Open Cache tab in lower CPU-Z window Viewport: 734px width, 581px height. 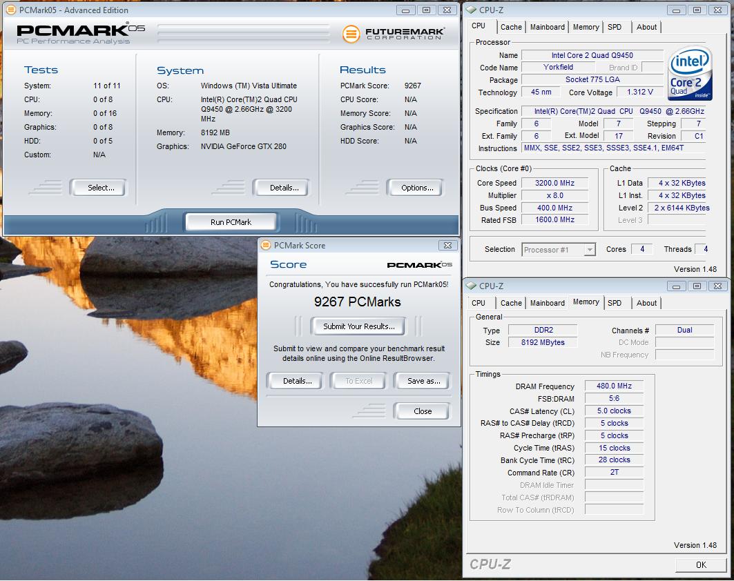[x=511, y=303]
